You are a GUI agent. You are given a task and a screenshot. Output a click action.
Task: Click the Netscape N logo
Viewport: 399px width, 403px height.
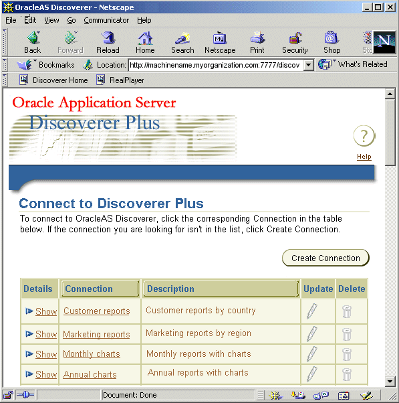click(384, 42)
